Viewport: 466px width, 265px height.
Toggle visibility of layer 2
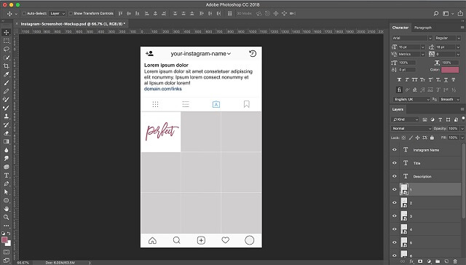pyautogui.click(x=395, y=202)
